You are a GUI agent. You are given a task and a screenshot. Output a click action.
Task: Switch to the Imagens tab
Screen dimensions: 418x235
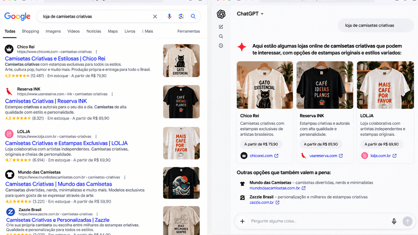tap(53, 31)
